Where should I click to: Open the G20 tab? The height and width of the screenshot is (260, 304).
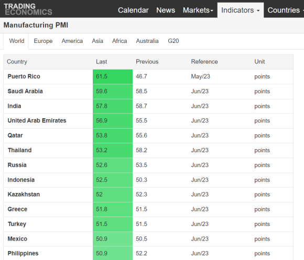click(x=173, y=41)
